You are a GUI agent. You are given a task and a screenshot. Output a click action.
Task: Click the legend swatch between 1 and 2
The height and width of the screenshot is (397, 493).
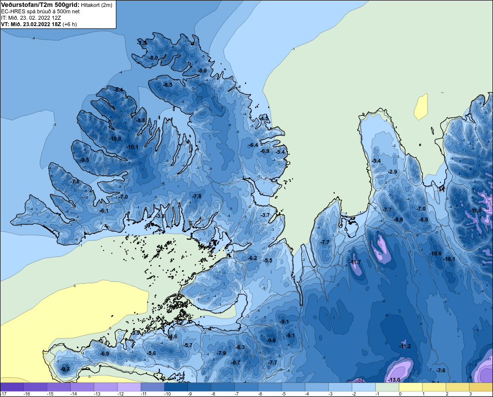click(x=434, y=387)
